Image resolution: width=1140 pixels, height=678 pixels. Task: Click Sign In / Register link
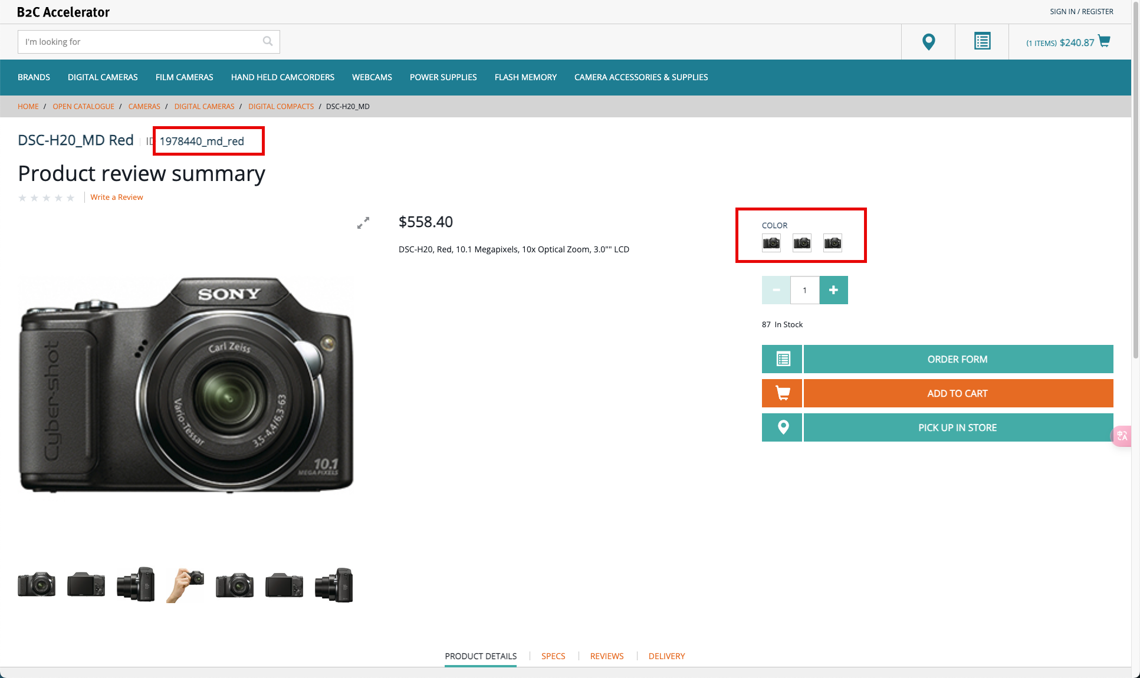coord(1082,11)
